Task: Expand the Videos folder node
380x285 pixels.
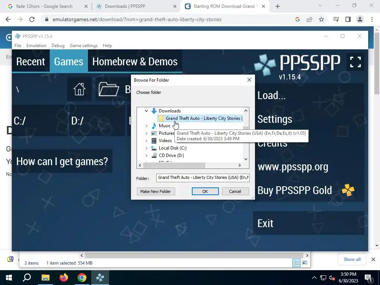Action: pos(146,141)
